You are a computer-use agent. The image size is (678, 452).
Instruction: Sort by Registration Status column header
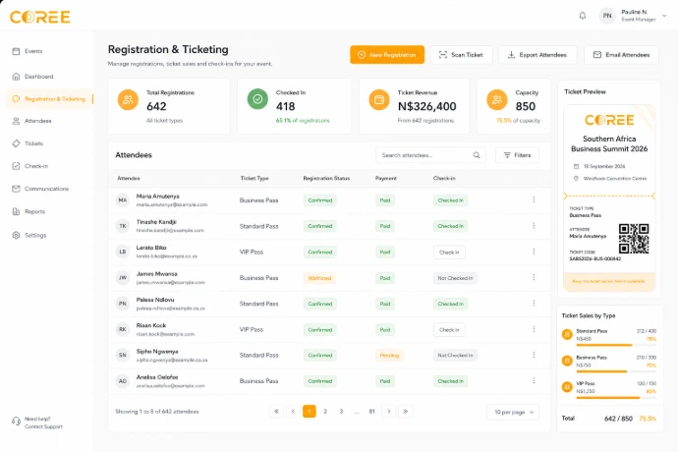[x=326, y=178]
